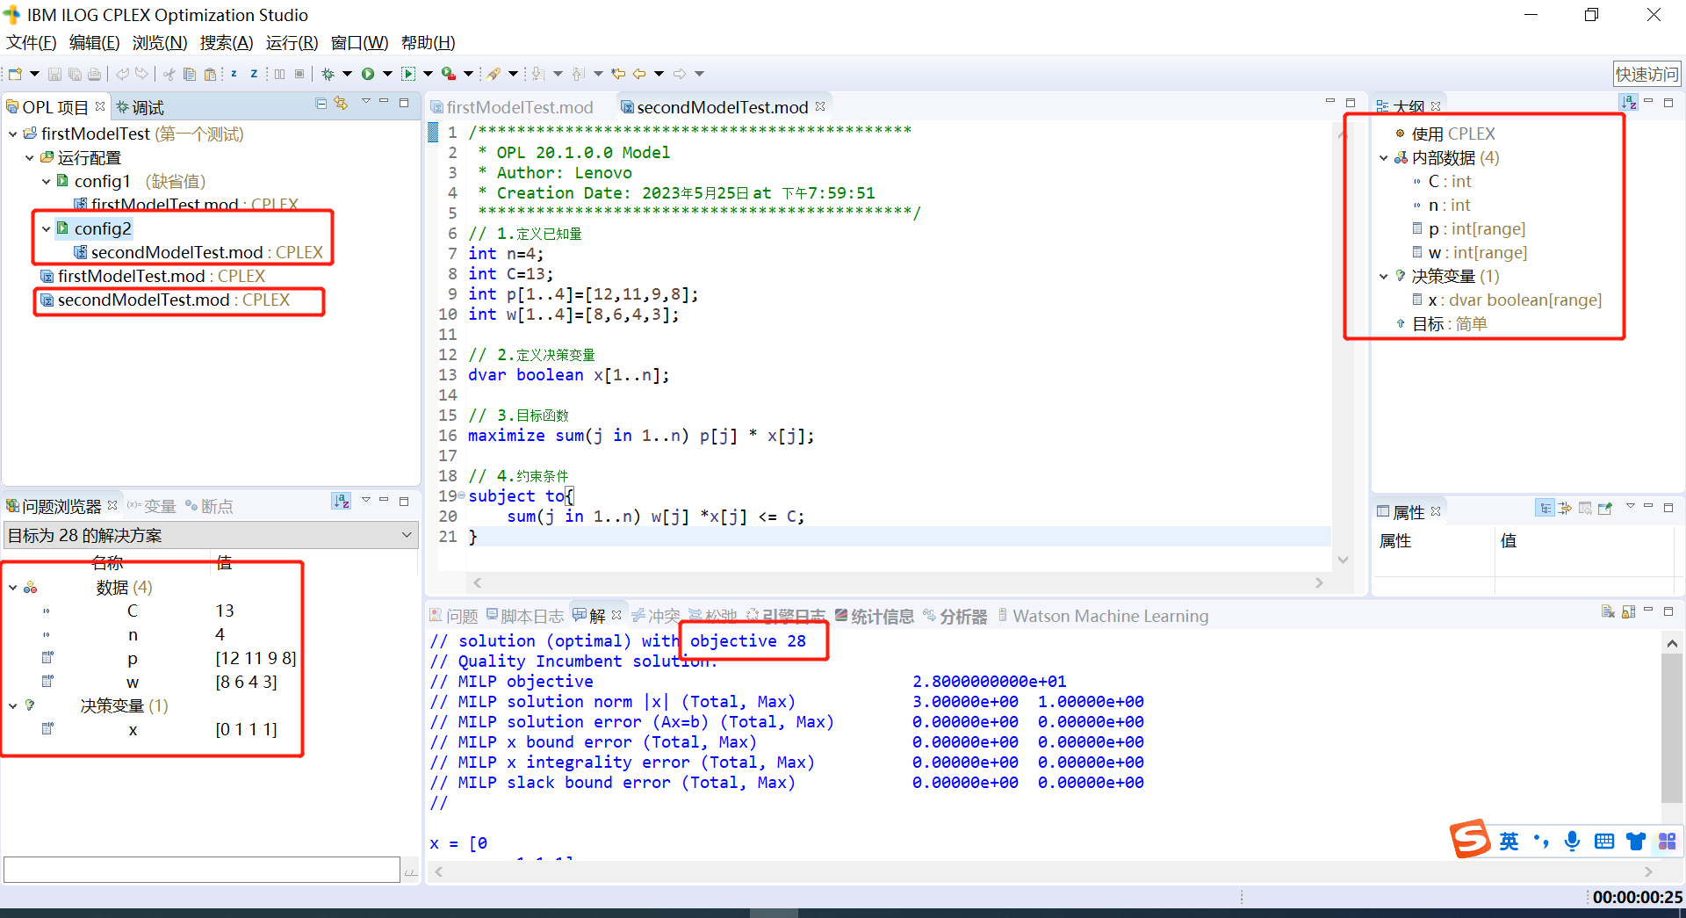
Task: Open the 运行(R) menu
Action: [292, 42]
